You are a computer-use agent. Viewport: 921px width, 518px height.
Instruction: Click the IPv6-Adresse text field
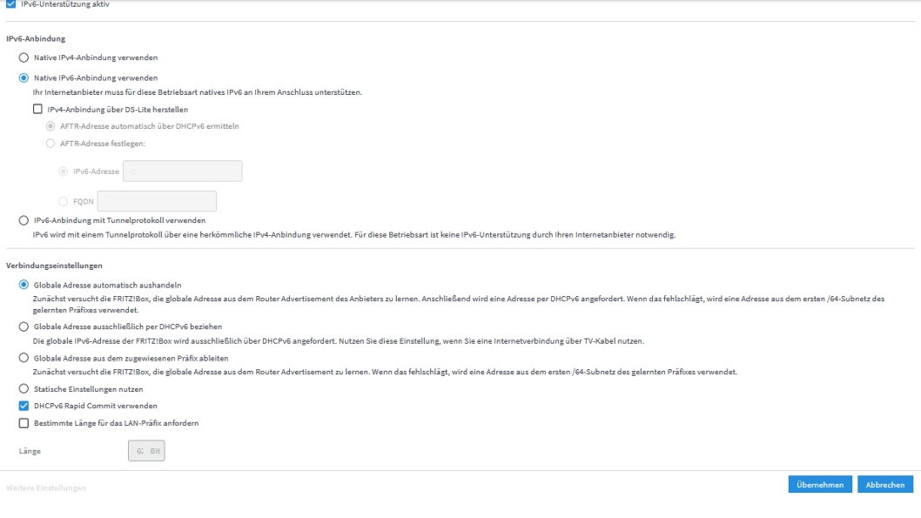point(183,171)
